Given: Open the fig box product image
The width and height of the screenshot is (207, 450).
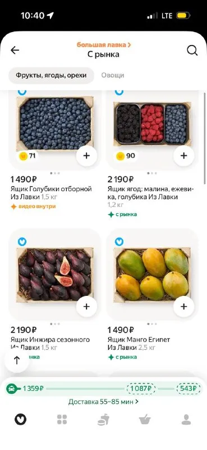Looking at the screenshot, I should tap(54, 275).
